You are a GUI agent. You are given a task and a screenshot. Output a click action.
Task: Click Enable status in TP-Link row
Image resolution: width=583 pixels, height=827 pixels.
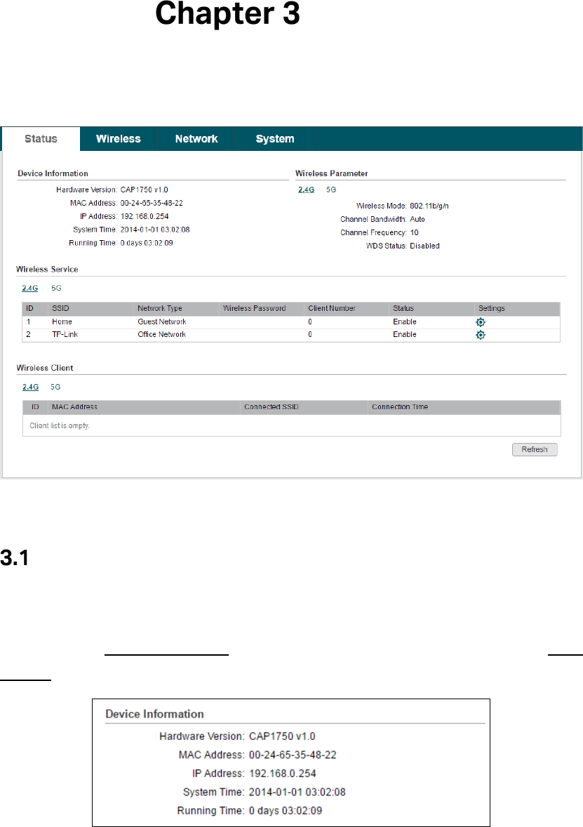(x=405, y=334)
